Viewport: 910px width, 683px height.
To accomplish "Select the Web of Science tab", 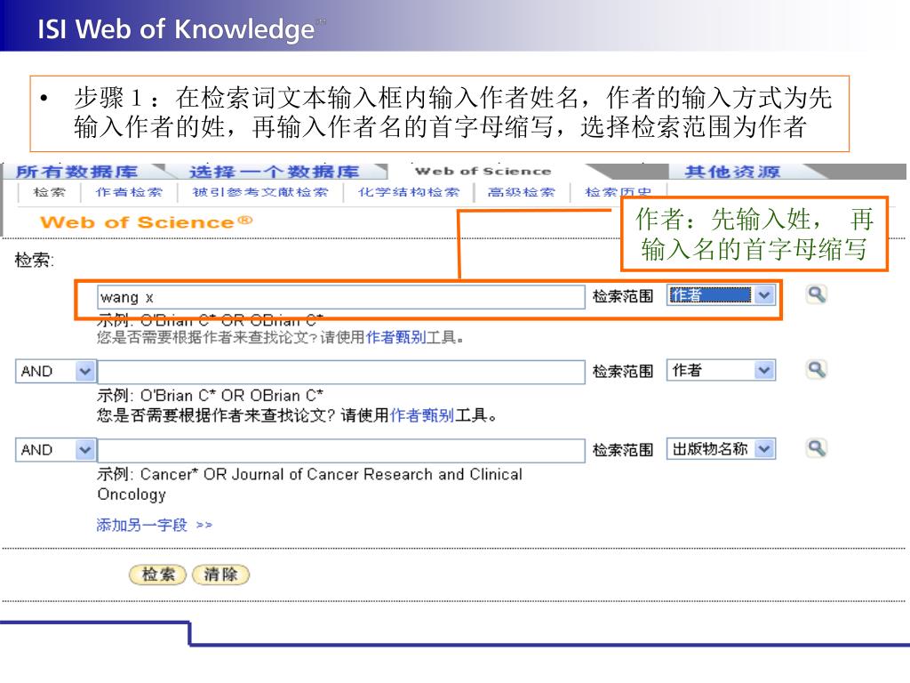I will 483,172.
